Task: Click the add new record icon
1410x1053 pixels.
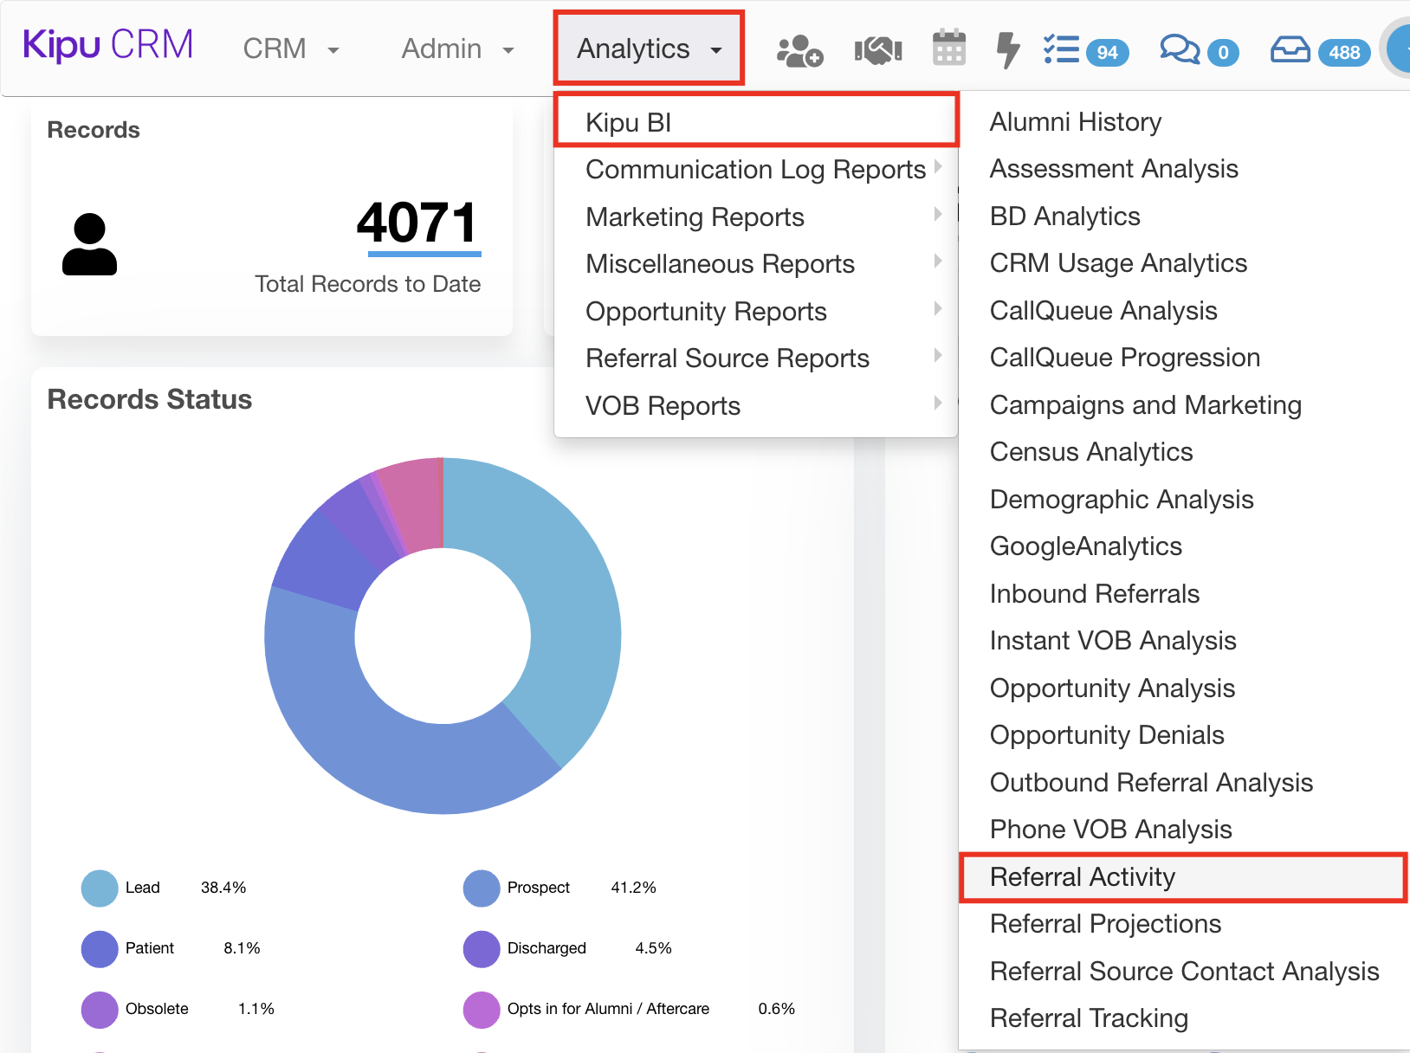Action: pyautogui.click(x=798, y=49)
